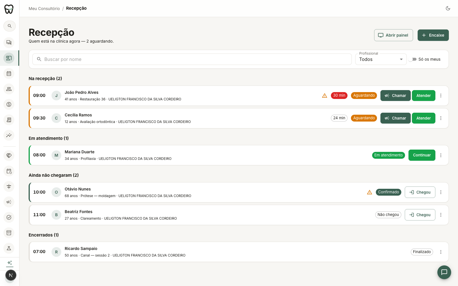Focus the Buscar por nome field
Image resolution: width=458 pixels, height=286 pixels.
pos(192,59)
